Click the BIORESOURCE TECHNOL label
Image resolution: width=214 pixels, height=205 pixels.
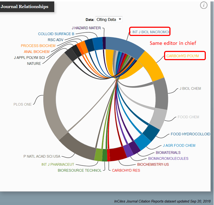(x=80, y=170)
